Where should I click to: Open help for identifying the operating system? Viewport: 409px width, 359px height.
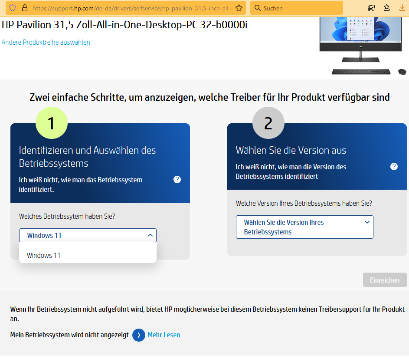tap(177, 179)
